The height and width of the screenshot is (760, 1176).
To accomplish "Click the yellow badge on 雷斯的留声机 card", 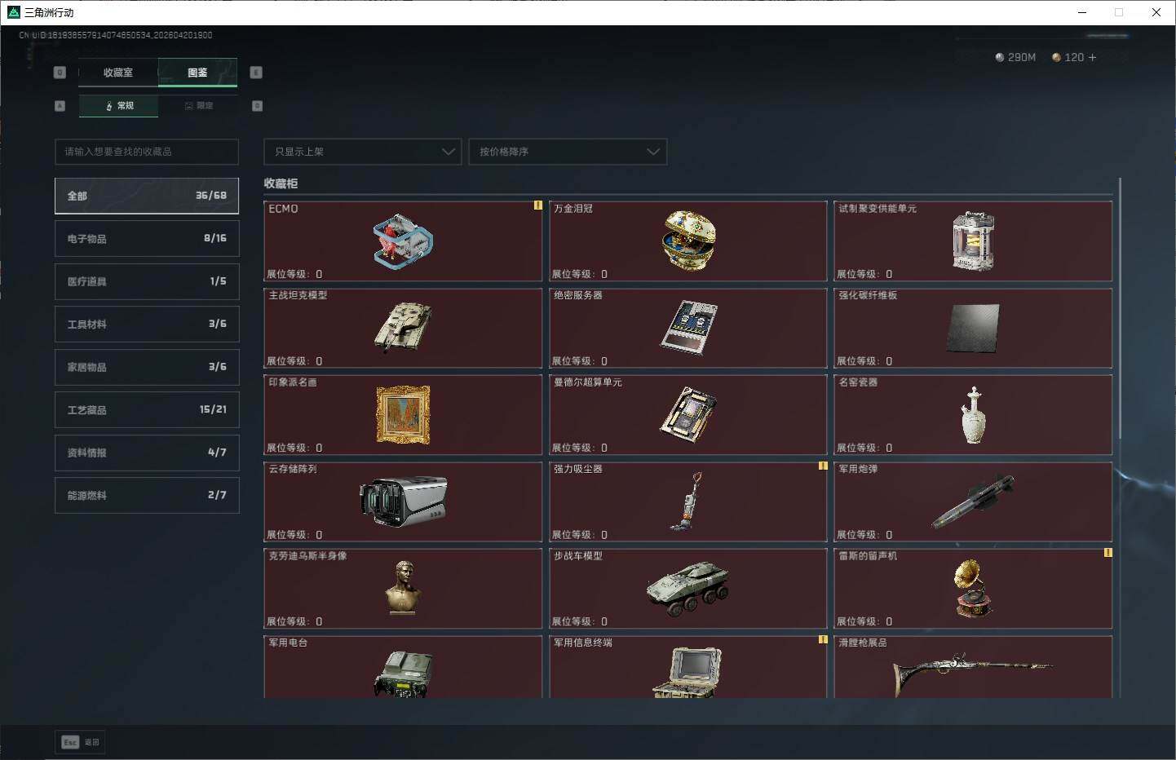I will (x=1107, y=553).
